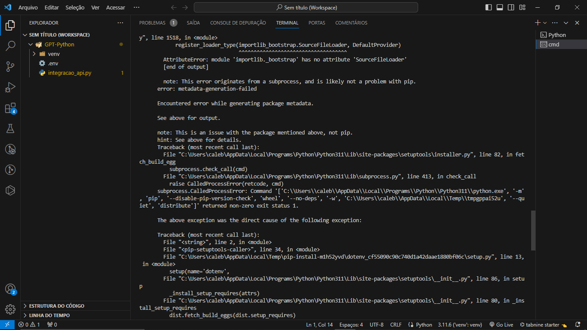Open the Explorer view in activity bar
This screenshot has height=330, width=587.
pyautogui.click(x=10, y=25)
